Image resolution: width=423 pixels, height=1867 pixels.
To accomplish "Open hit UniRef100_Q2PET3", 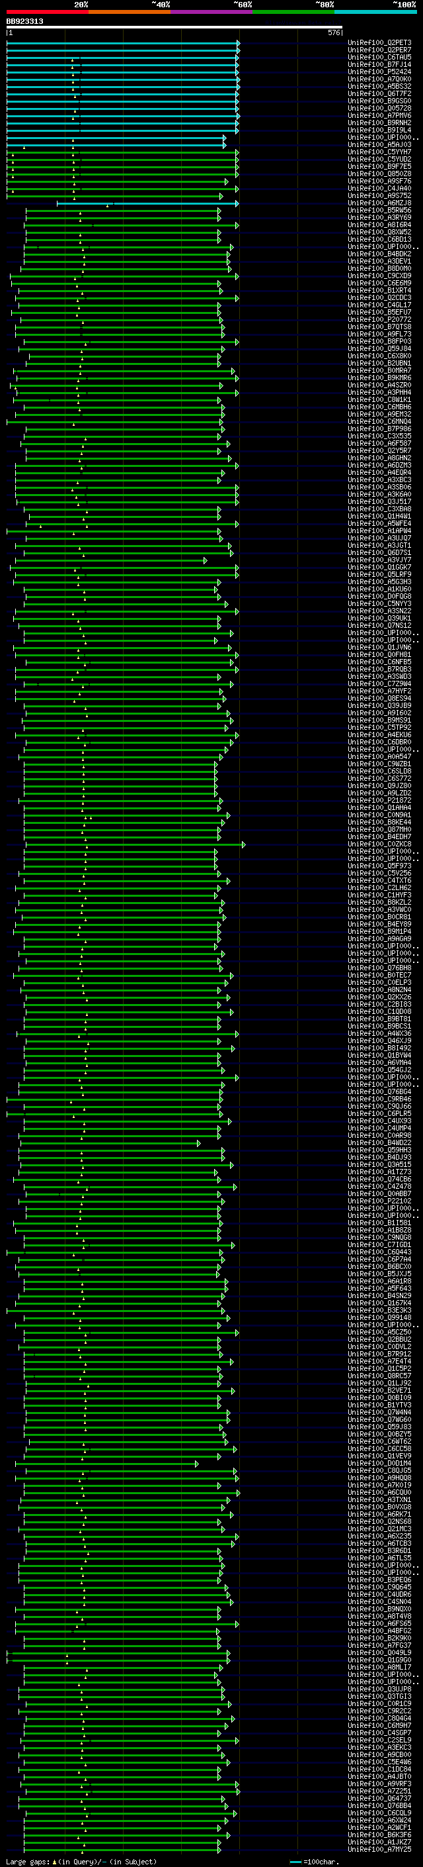I will [379, 44].
